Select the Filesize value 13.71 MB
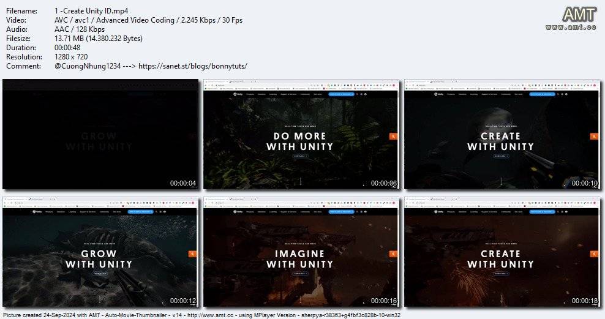The width and height of the screenshot is (605, 319). click(99, 39)
